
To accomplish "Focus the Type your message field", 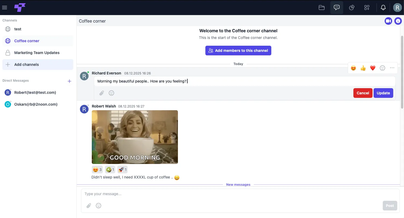I will coord(240,194).
